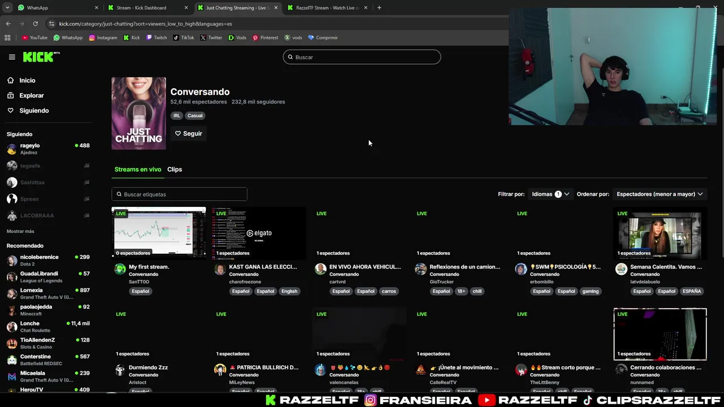Click the IRL category tag

tap(176, 115)
